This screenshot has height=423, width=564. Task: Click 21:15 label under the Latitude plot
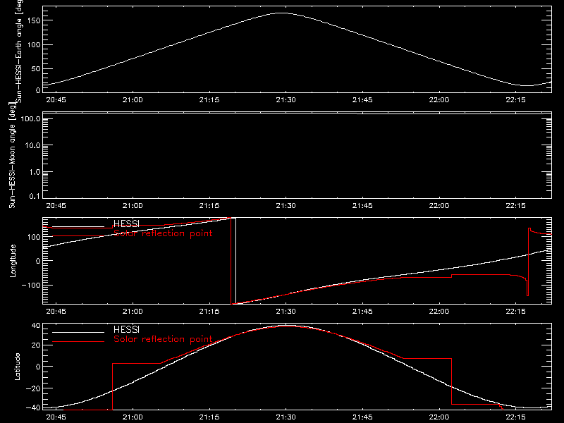pos(209,417)
